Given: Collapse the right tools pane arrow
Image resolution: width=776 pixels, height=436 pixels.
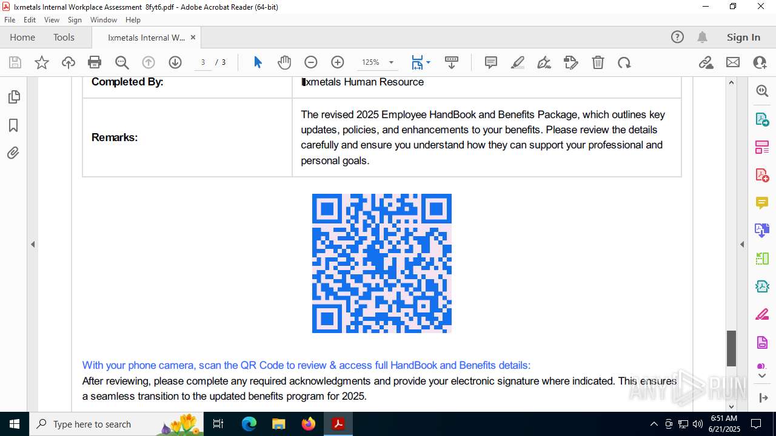Looking at the screenshot, I should coord(742,245).
